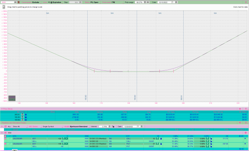
Task: Collapse all positions with the ALL expander arrow
Action: (2, 127)
